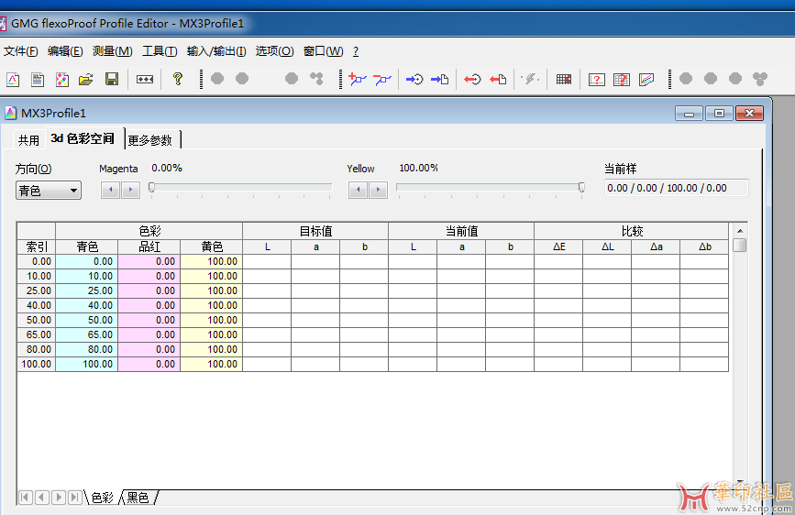Save profile with the floppy disk icon
The height and width of the screenshot is (515, 795).
[x=112, y=79]
